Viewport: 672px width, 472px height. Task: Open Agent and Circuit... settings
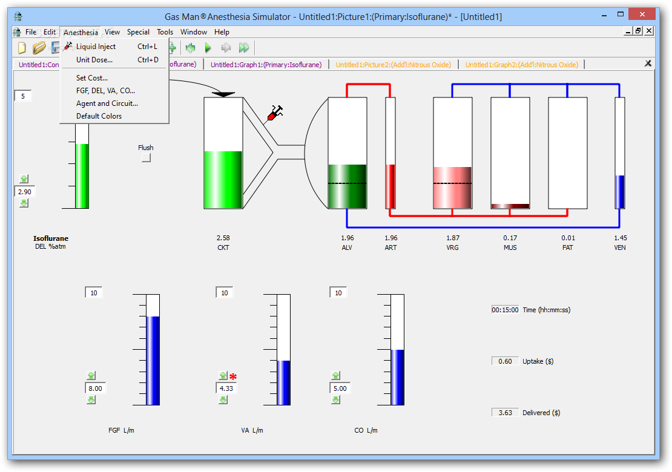tap(114, 103)
